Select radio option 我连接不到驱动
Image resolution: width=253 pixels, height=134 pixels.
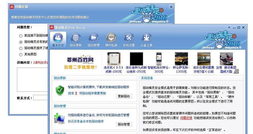pos(21,36)
